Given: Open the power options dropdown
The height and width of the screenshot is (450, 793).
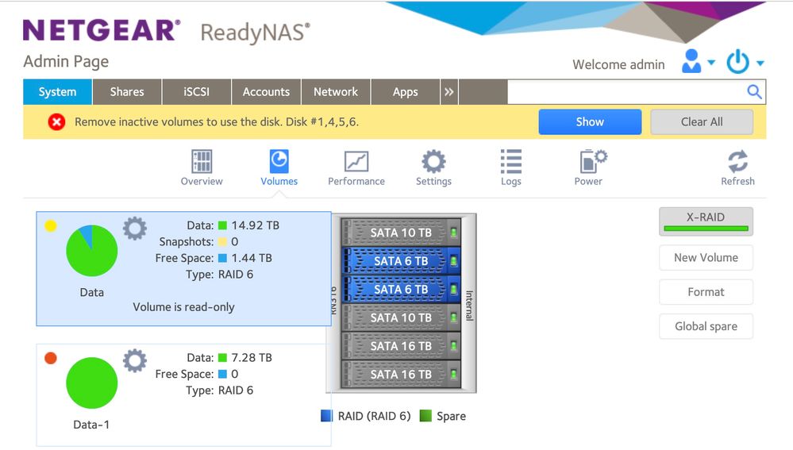Looking at the screenshot, I should [x=745, y=62].
